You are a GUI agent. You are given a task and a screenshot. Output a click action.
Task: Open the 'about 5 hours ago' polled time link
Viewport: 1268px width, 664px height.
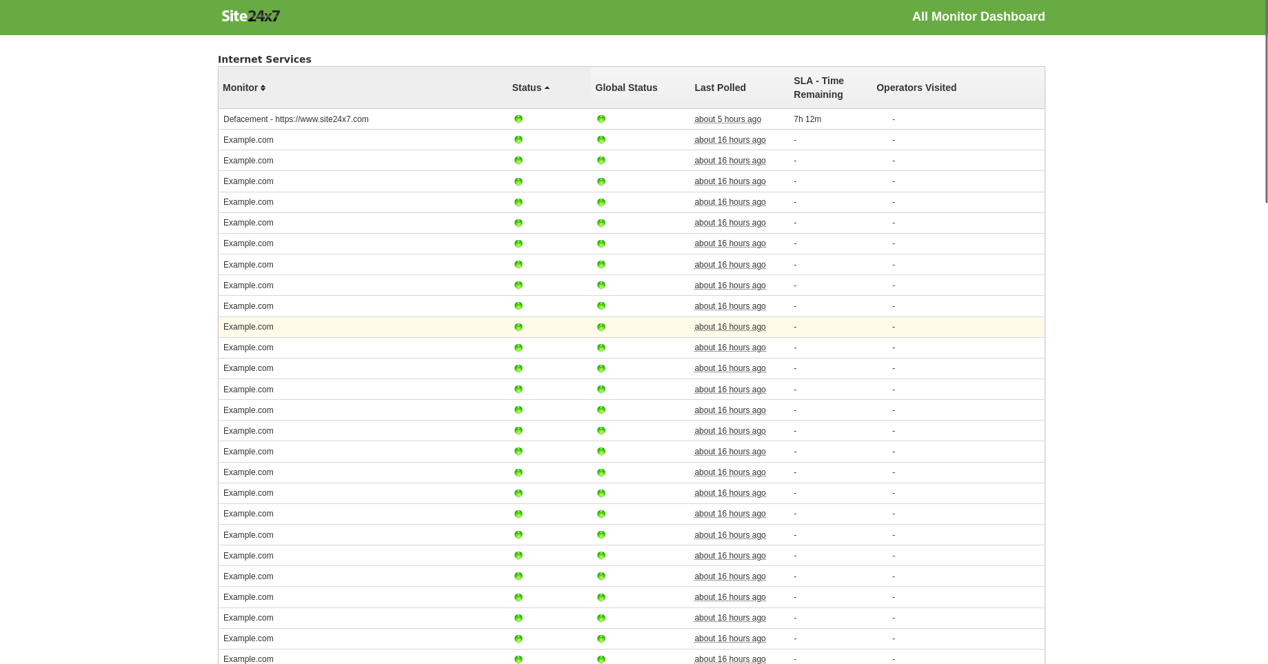tap(727, 119)
